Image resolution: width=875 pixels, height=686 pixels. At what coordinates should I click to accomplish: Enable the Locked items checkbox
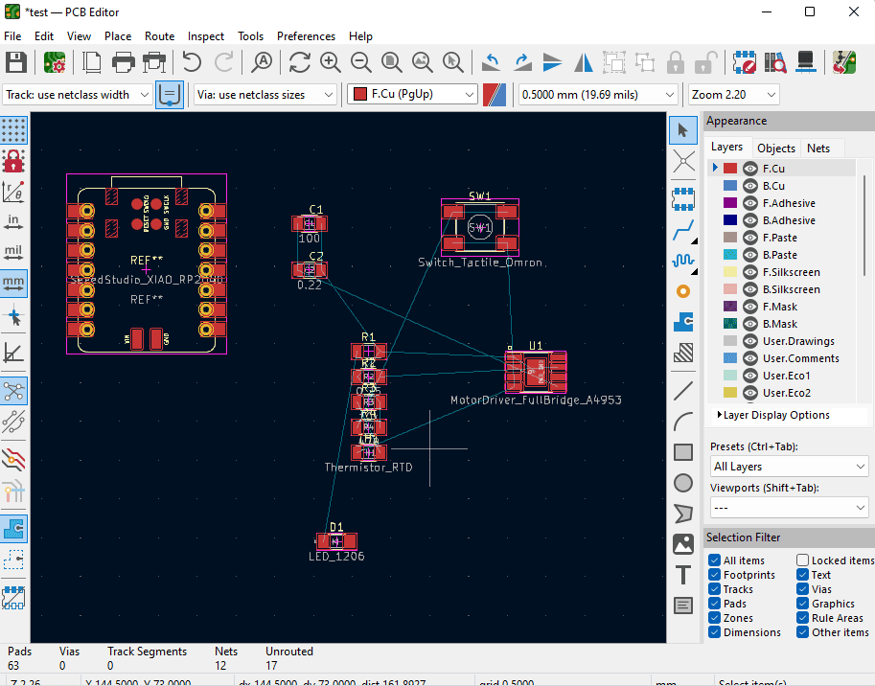[802, 560]
